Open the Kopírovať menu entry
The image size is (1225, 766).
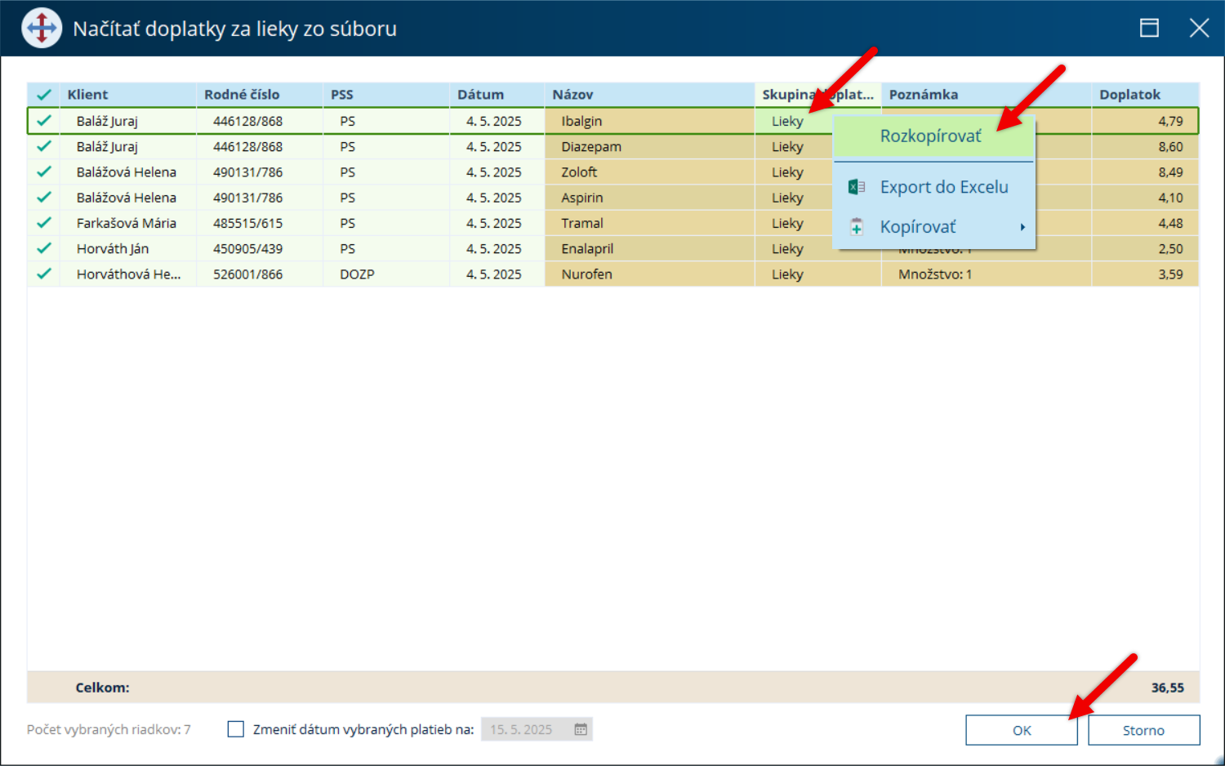(x=933, y=227)
